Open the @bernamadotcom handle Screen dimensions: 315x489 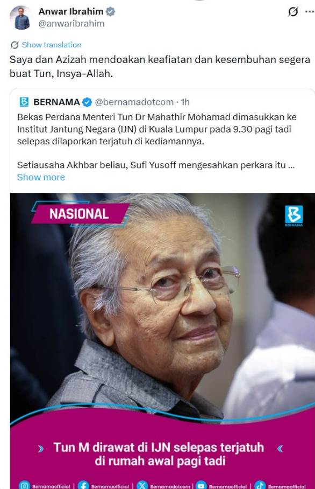(x=134, y=102)
